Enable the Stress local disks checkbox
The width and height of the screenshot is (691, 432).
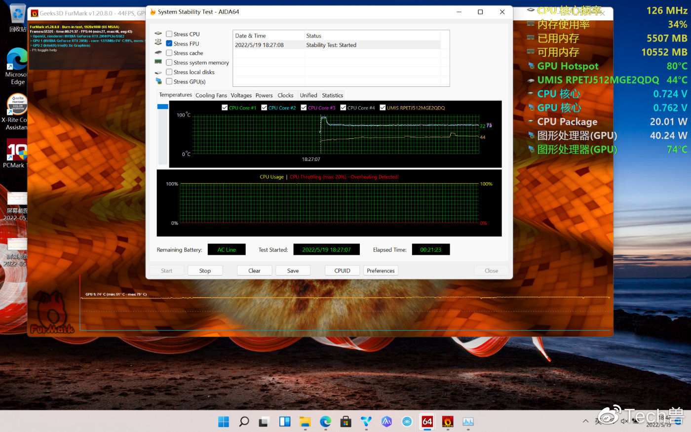point(169,72)
